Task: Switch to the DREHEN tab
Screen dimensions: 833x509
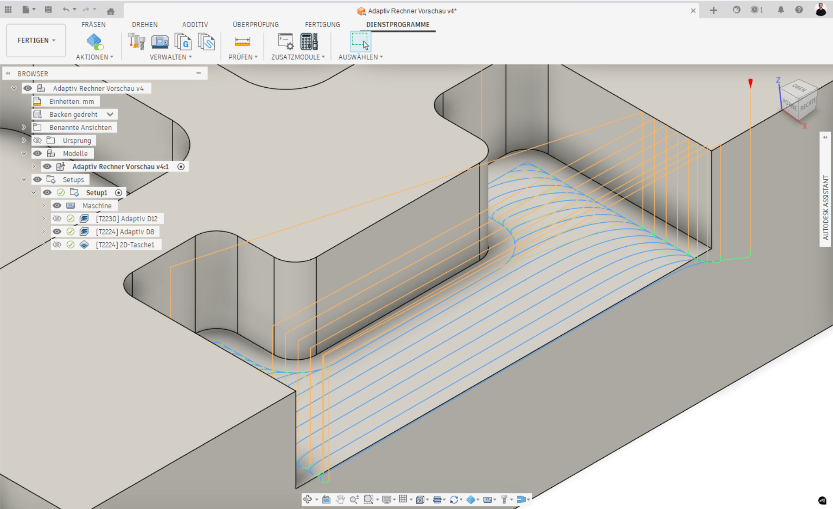Action: coord(145,24)
